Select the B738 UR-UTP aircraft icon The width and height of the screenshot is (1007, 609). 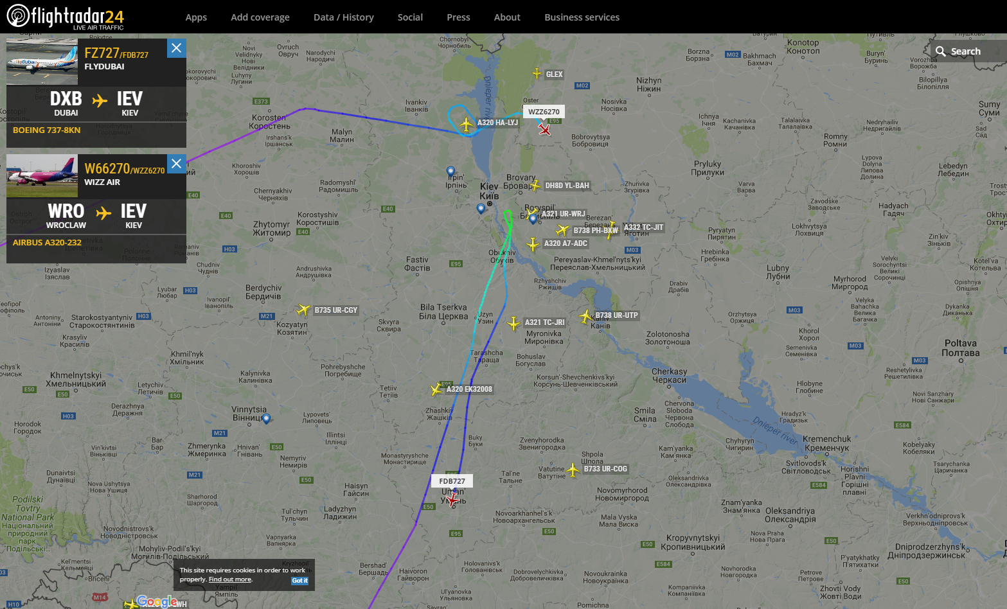pos(585,316)
